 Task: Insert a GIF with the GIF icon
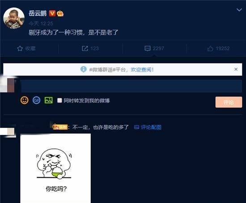pyautogui.click(x=36, y=100)
